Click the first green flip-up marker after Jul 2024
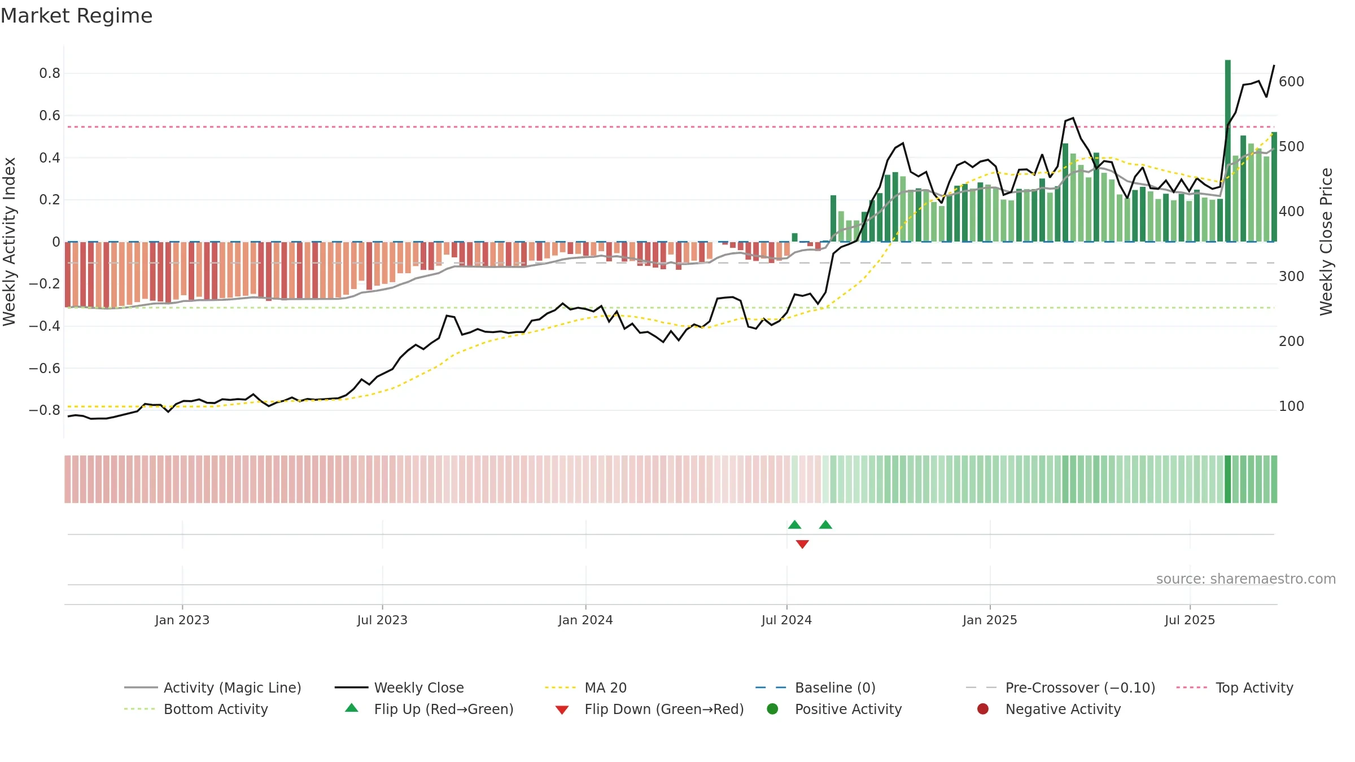 coord(794,524)
